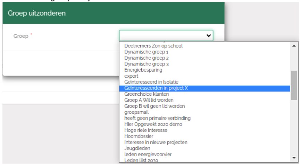This screenshot has height=165, width=301.
Task: Select the Energiebesparing group
Action: pyautogui.click(x=143, y=70)
